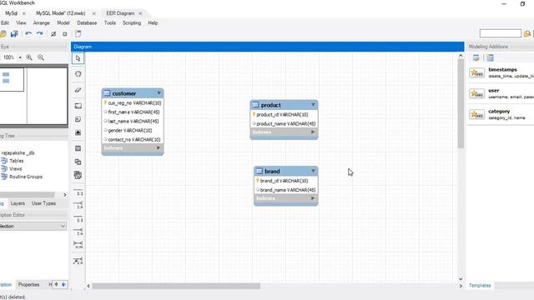
Task: Switch to the Properties tab
Action: 28,285
